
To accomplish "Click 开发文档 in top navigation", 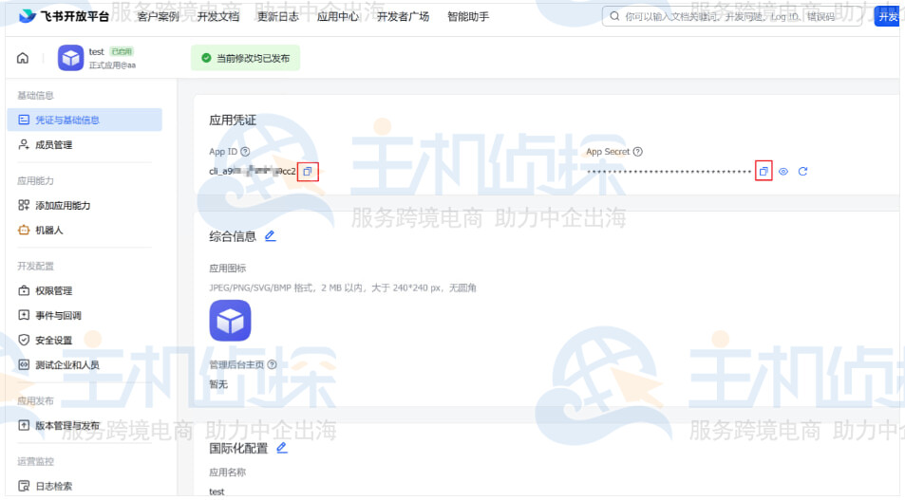I will [217, 17].
